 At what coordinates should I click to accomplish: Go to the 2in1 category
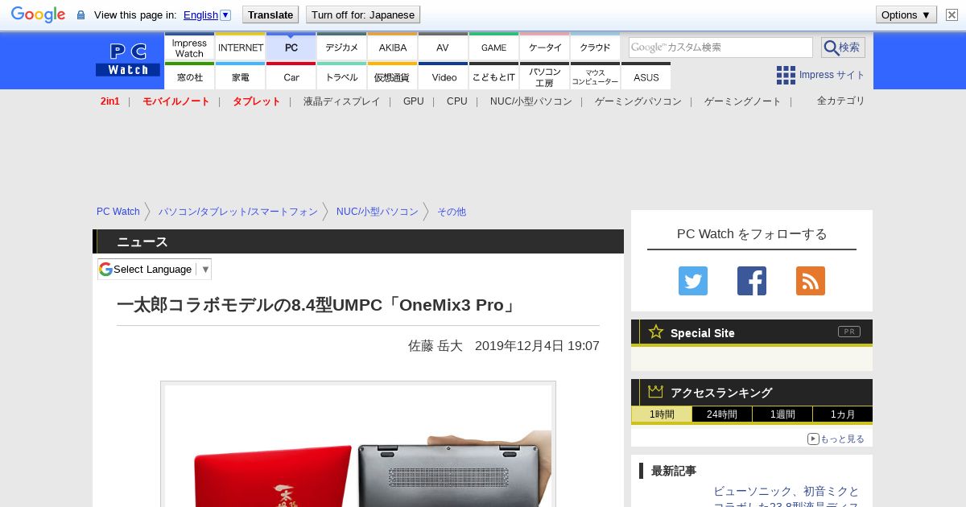click(x=110, y=101)
